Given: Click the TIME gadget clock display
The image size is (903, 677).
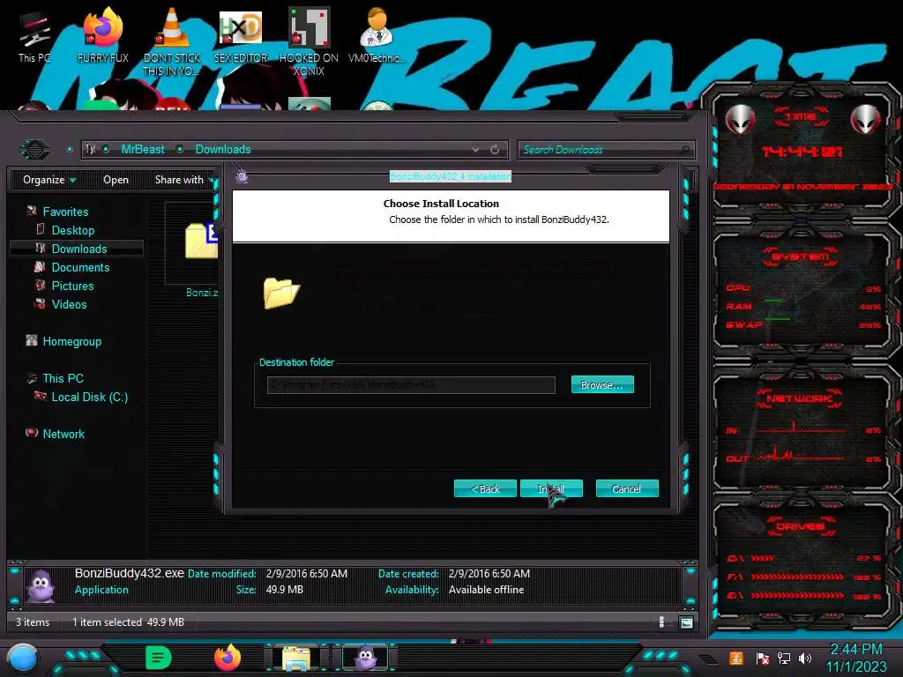Looking at the screenshot, I should 802,152.
